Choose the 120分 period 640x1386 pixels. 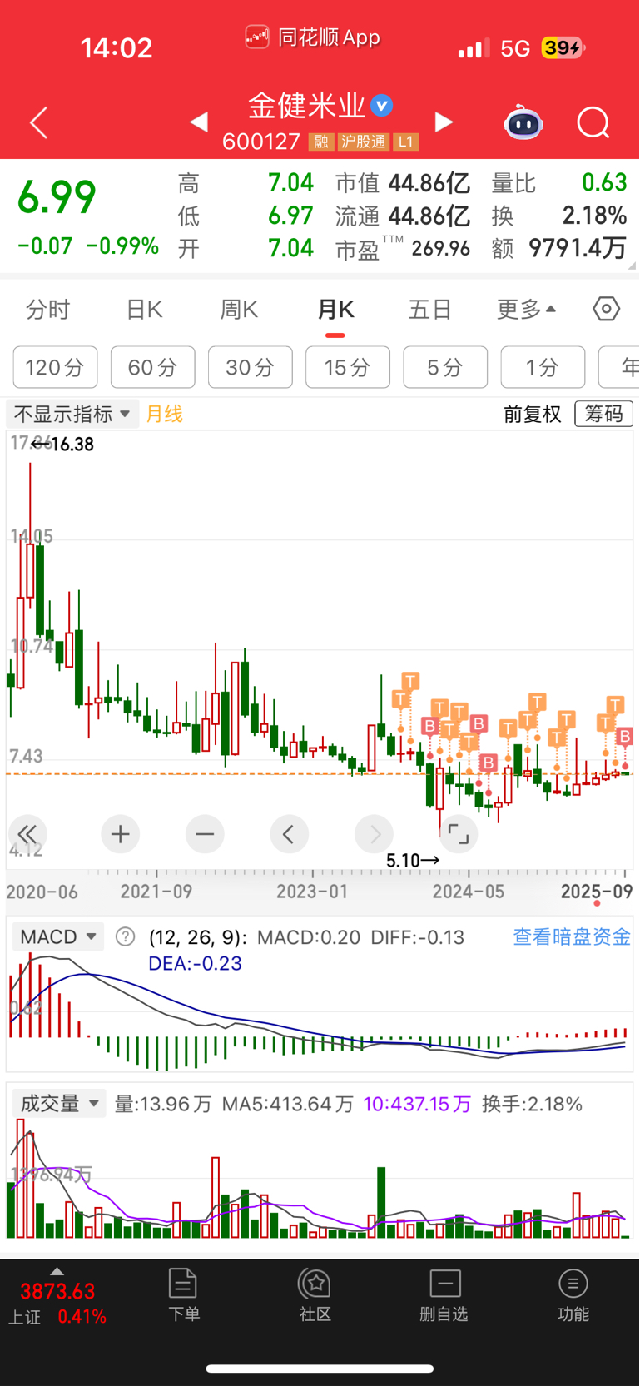coord(55,367)
